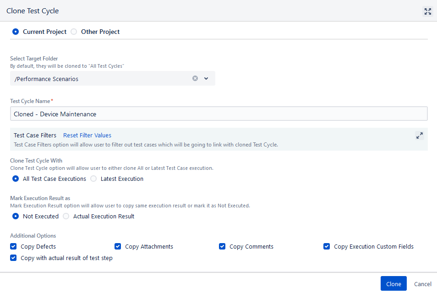Expand the Test Case Filters panel

(419, 136)
